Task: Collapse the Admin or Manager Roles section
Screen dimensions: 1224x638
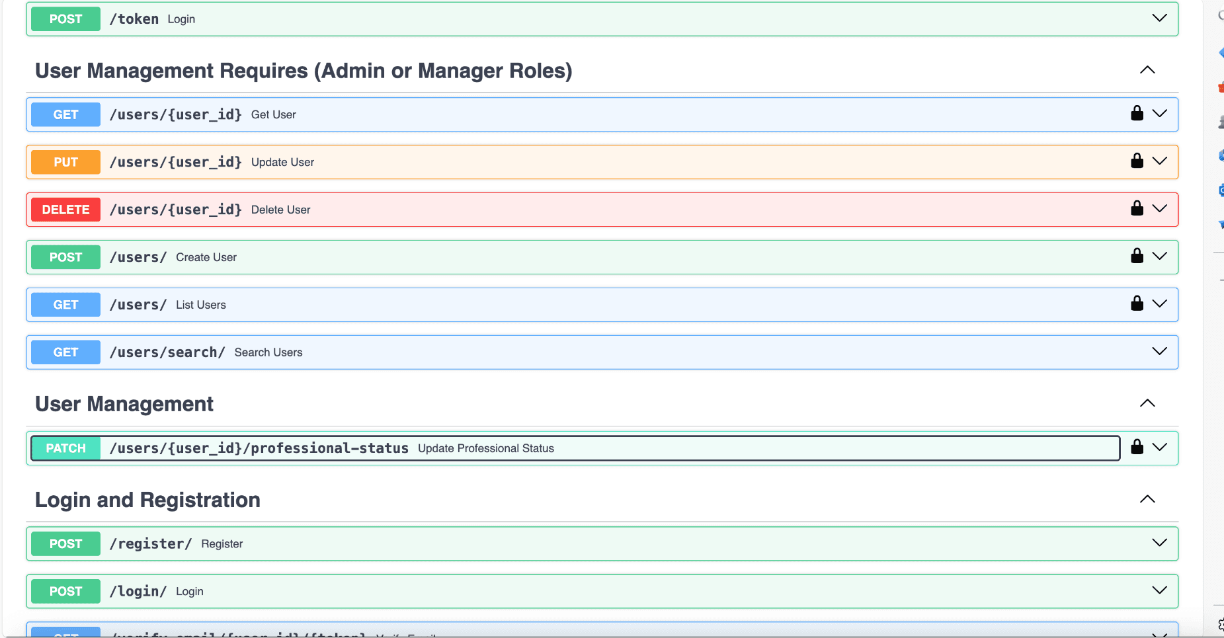Action: pos(1147,69)
